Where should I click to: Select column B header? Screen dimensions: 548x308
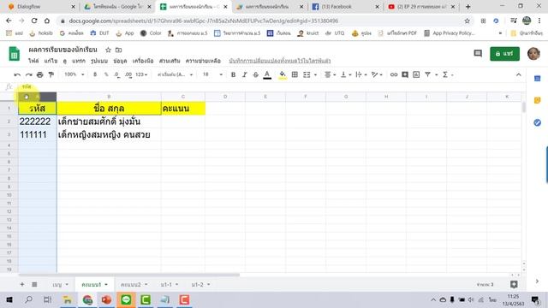coord(109,97)
